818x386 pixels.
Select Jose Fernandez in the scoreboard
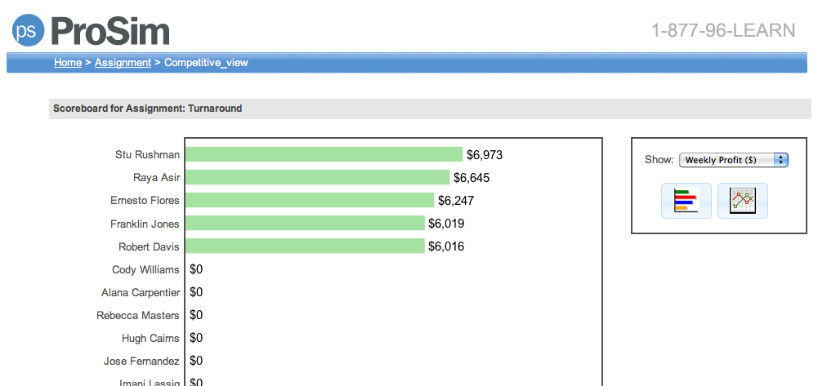141,361
